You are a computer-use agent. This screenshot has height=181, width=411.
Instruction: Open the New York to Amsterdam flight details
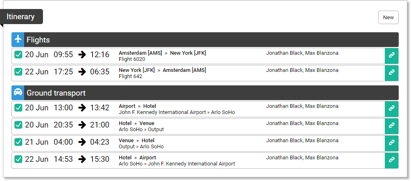tap(198, 73)
